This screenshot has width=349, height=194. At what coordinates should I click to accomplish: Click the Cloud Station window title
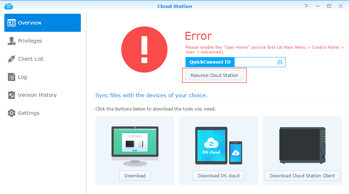[175, 6]
